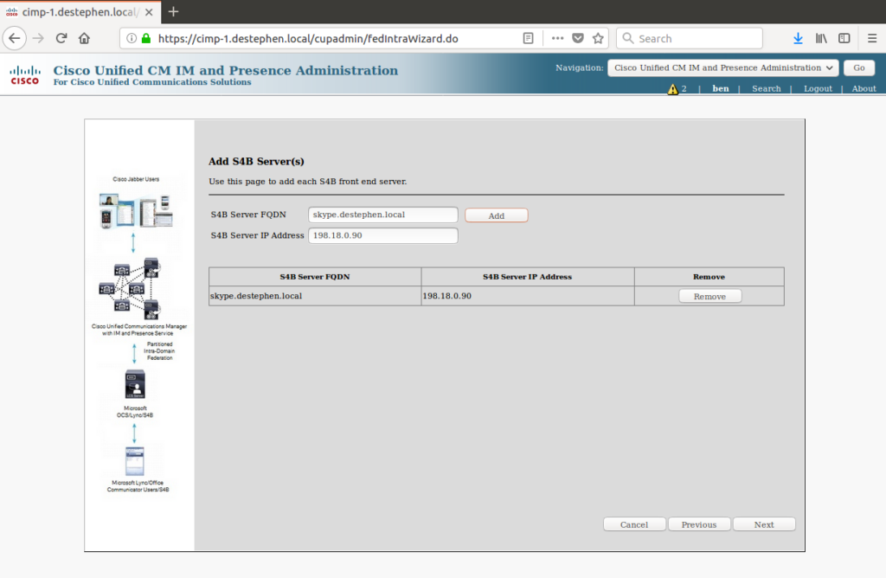Screen dimensions: 886x578
Task: Open a new browser tab
Action: click(x=173, y=12)
